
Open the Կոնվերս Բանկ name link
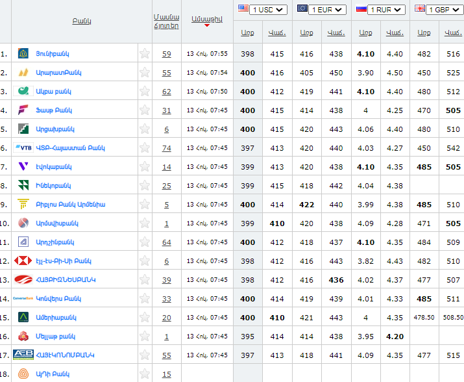(58, 298)
